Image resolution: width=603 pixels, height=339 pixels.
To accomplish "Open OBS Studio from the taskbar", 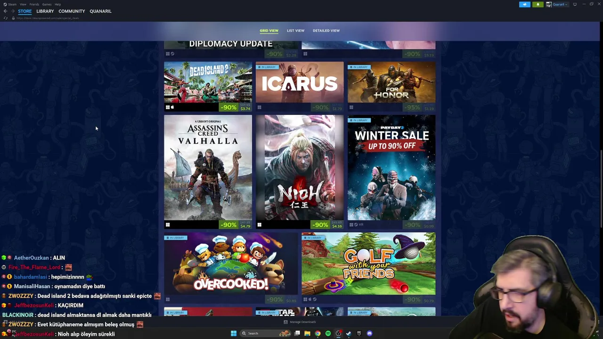I will [338, 333].
